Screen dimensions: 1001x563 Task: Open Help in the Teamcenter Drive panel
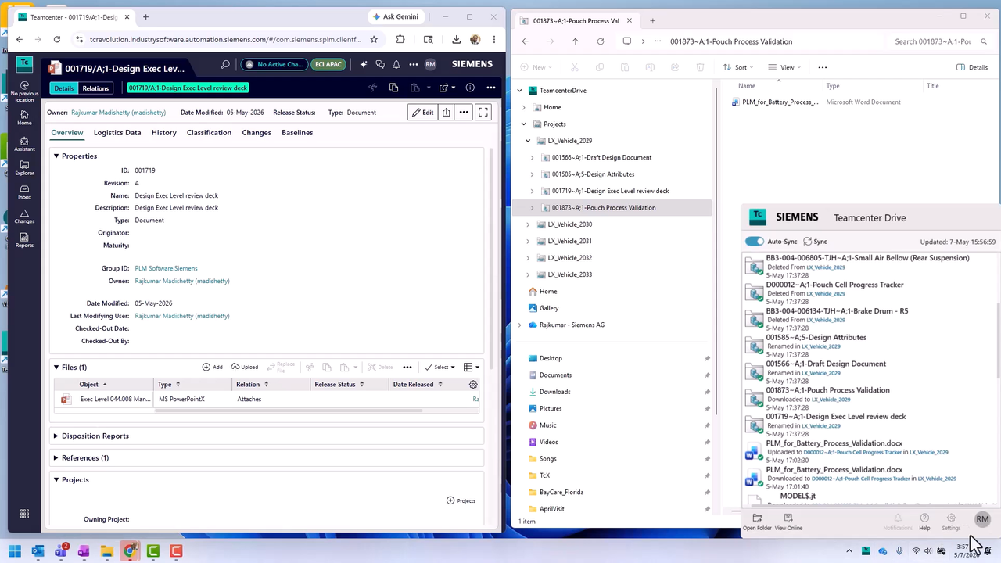click(x=924, y=522)
